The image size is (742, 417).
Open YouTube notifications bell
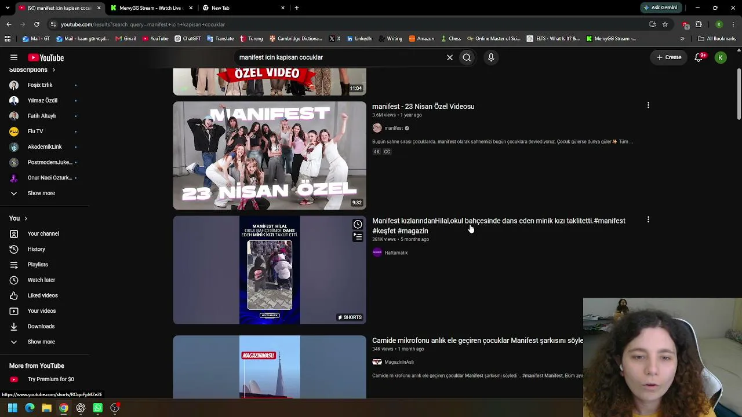tap(699, 57)
